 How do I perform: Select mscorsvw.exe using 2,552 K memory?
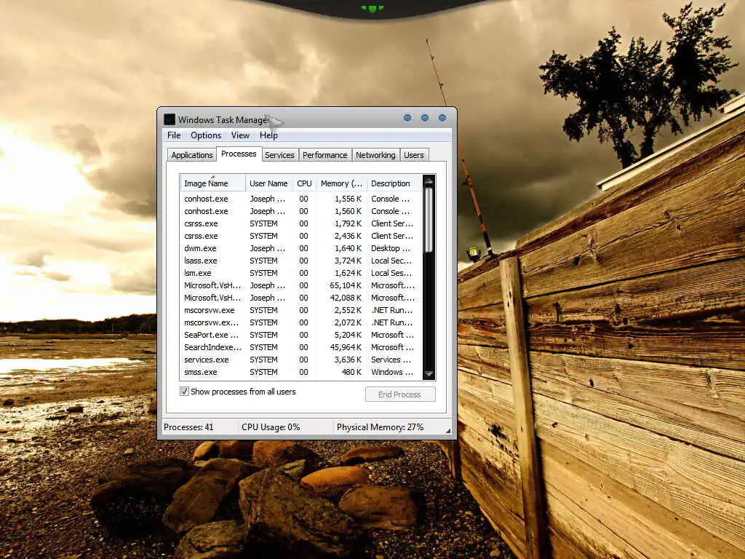[300, 310]
